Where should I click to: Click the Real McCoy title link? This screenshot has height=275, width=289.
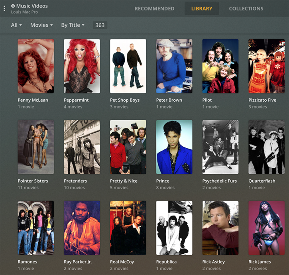[x=122, y=262]
